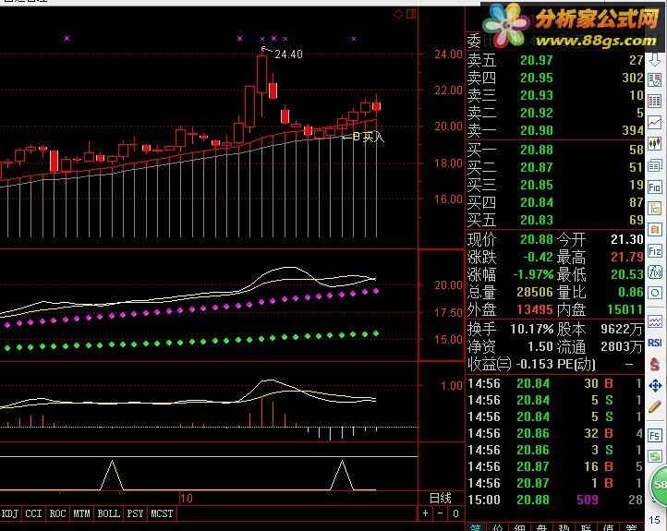Click the 卖五 price 20.97
This screenshot has width=667, height=531.
click(537, 60)
